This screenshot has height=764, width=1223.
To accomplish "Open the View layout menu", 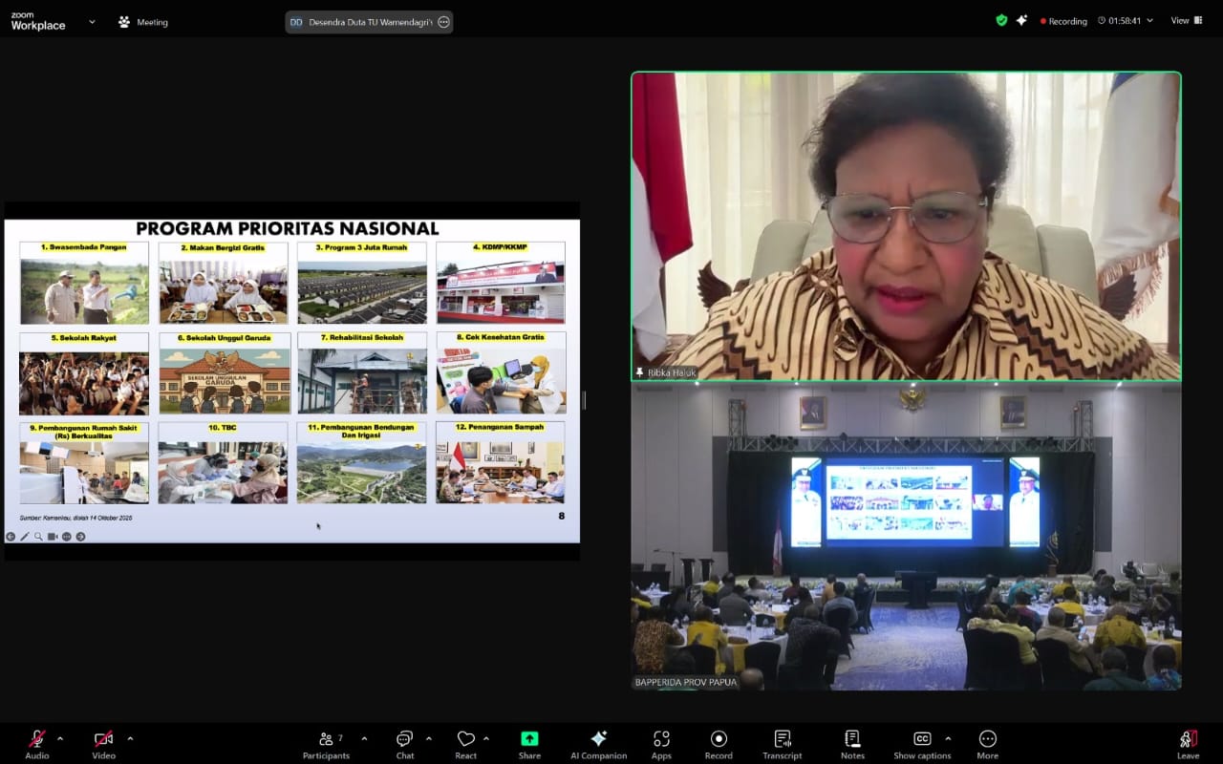I will [1186, 20].
